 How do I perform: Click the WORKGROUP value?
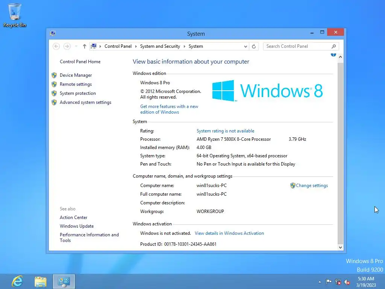(210, 211)
